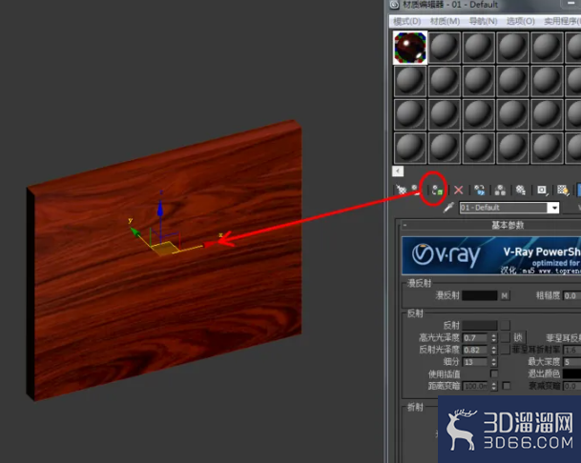Select the empty slot right of the wood material
The image size is (581, 463).
(x=444, y=48)
